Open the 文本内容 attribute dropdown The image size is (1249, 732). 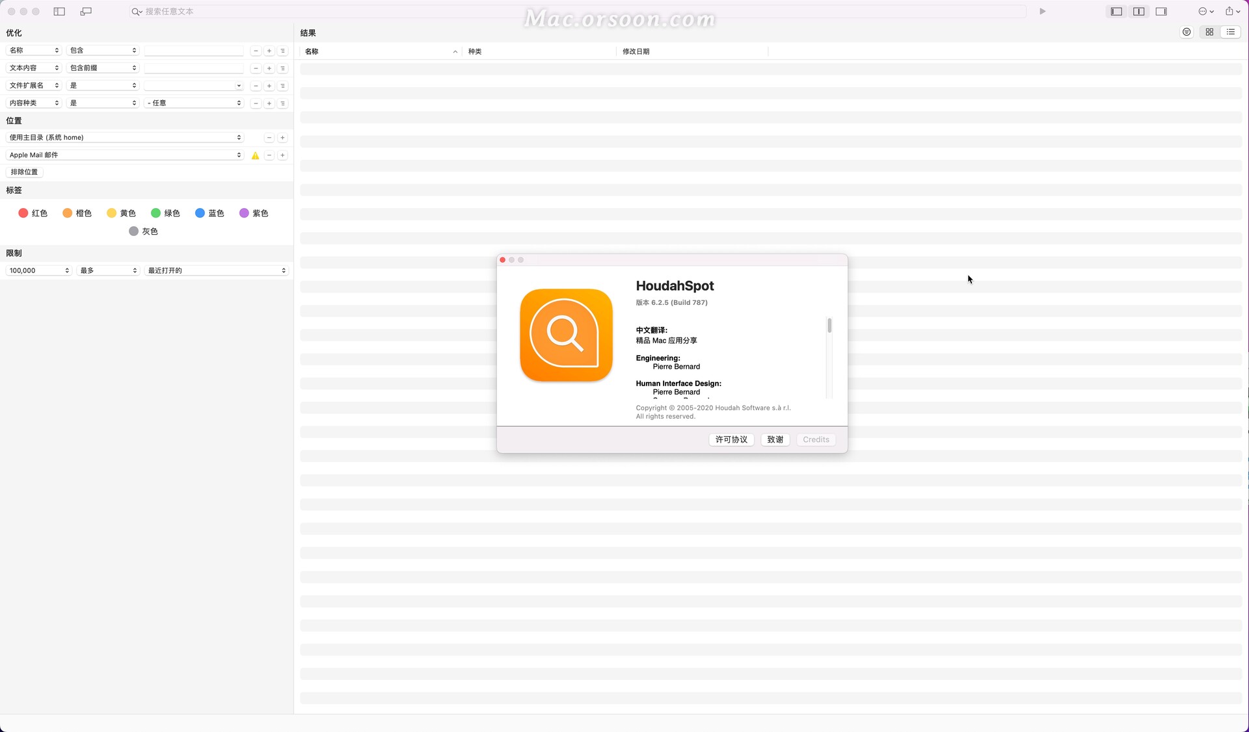point(34,68)
